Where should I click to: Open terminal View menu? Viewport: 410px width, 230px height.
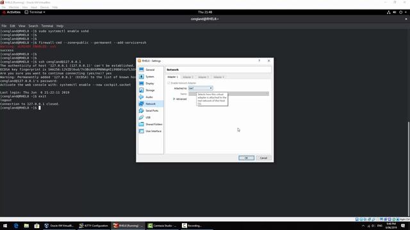click(22, 26)
